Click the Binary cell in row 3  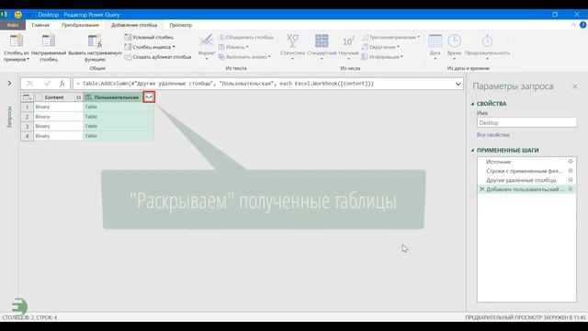pos(58,126)
